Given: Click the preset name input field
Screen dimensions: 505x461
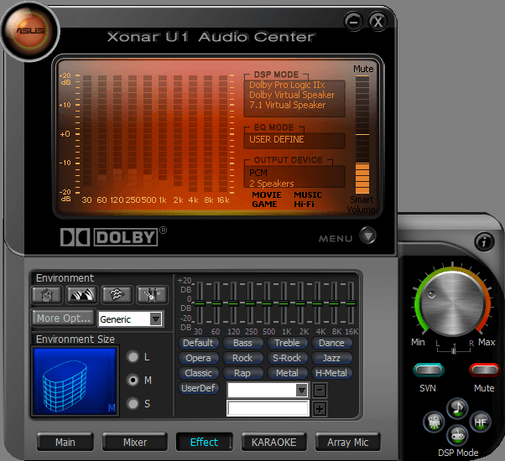Looking at the screenshot, I should click(x=268, y=408).
